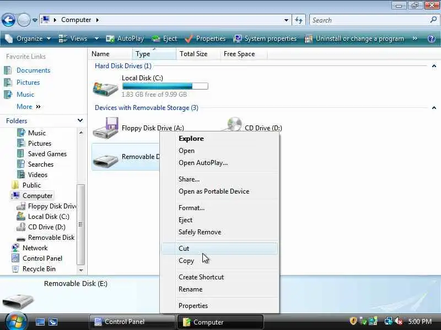The height and width of the screenshot is (330, 441).
Task: Click Uninstall or change a program
Action: tap(354, 38)
